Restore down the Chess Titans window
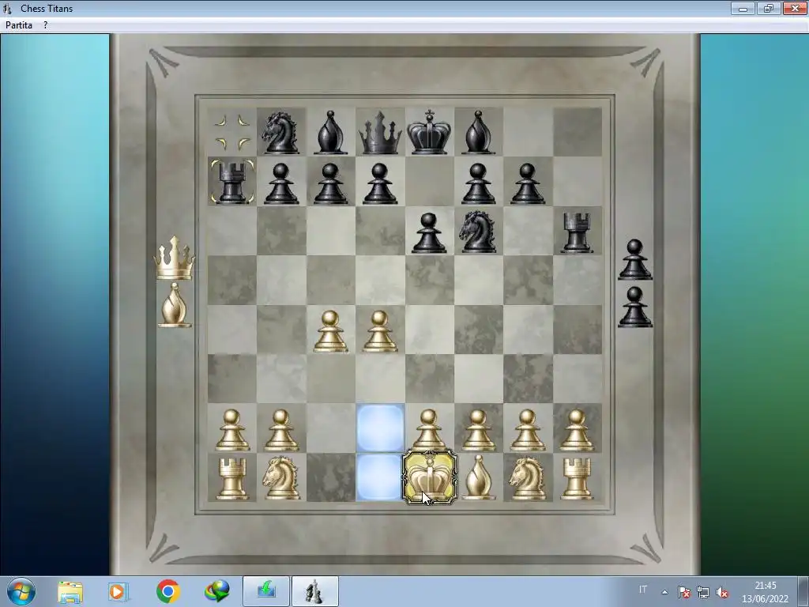Screen dimensions: 809x607 pos(769,8)
